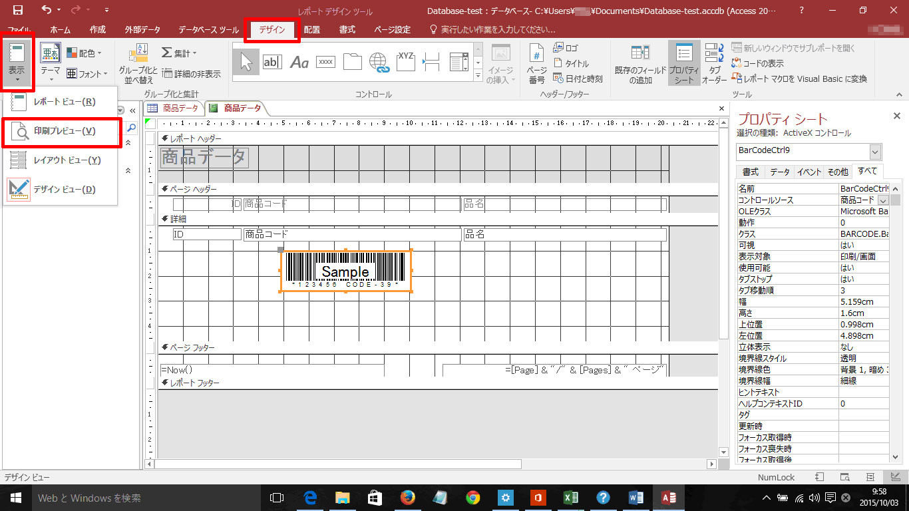Open the 外部データ ribbon tab
Viewport: 909px width, 511px height.
click(142, 30)
